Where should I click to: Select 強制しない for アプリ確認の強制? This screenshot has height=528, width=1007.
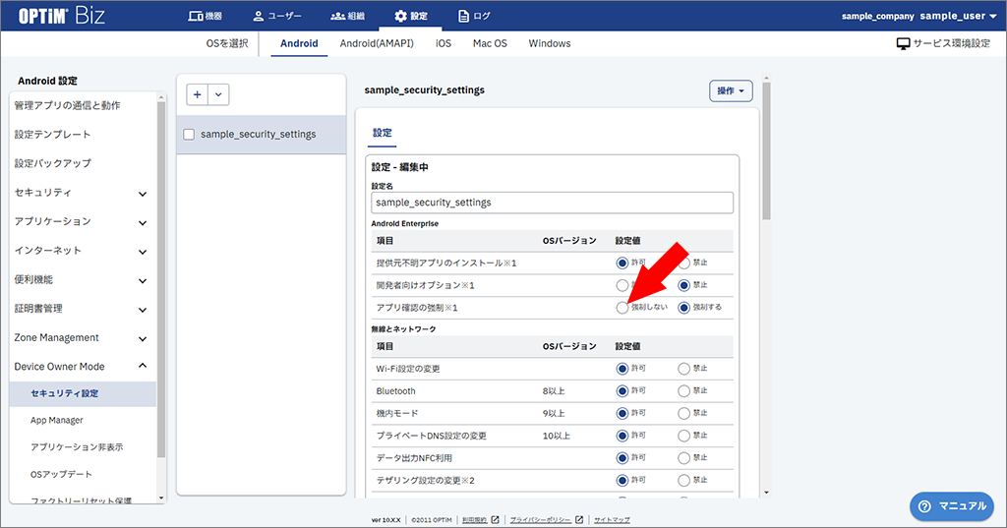tap(622, 308)
